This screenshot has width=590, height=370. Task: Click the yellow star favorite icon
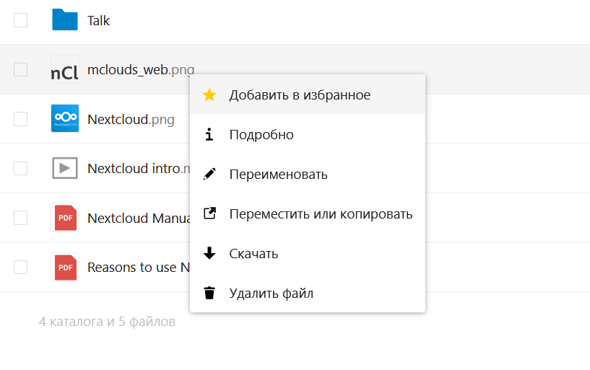(x=209, y=95)
